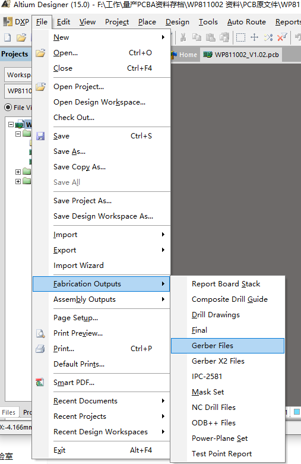Click the Copy toolbar icon

click(197, 37)
